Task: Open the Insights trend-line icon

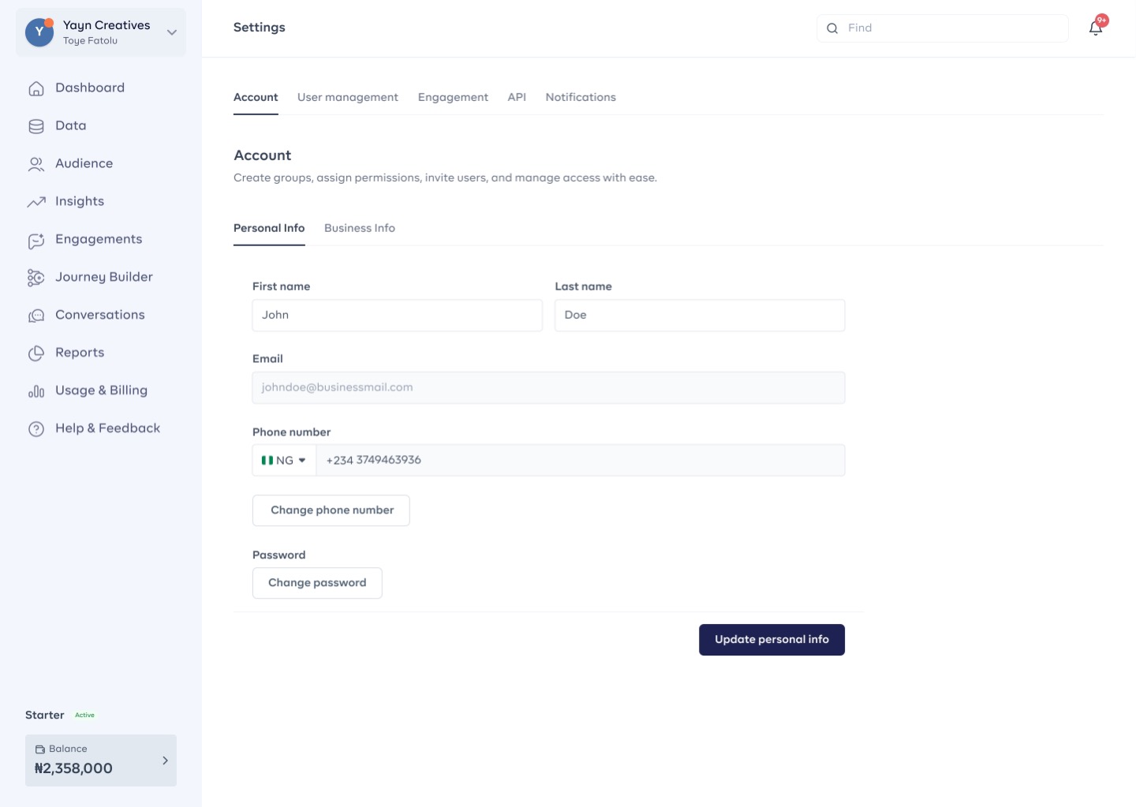Action: click(36, 202)
